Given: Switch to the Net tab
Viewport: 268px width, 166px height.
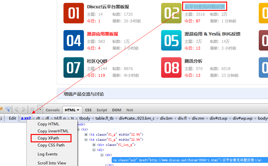Looking at the screenshot, I should click(x=130, y=110).
